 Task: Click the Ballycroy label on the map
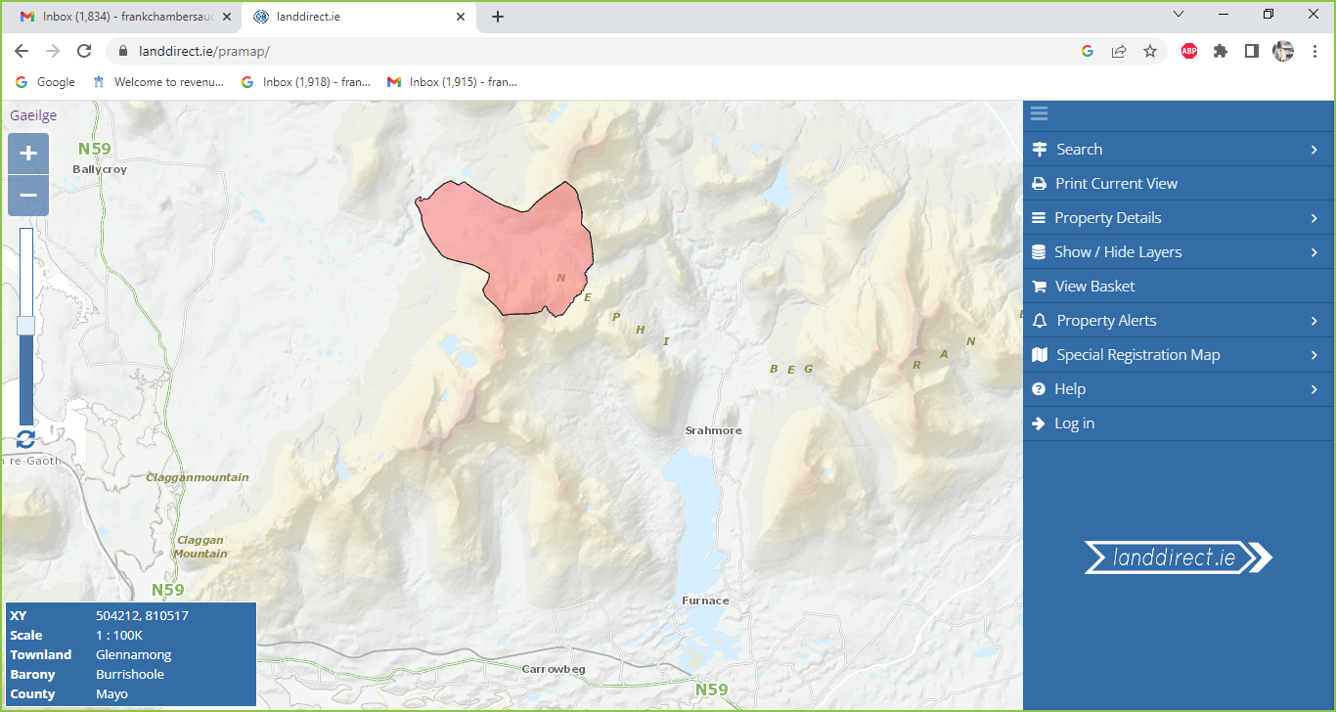(100, 169)
